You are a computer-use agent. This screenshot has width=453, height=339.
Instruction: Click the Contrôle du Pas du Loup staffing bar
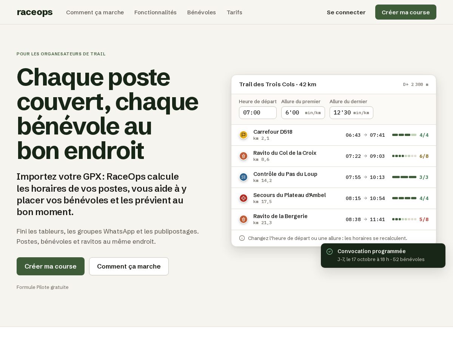tap(404, 177)
